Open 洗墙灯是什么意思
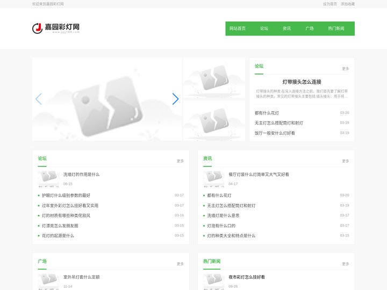Image resolution: width=387 pixels, height=290 pixels. (223, 215)
